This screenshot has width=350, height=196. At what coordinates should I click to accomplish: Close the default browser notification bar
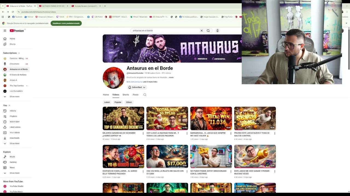pos(346,23)
